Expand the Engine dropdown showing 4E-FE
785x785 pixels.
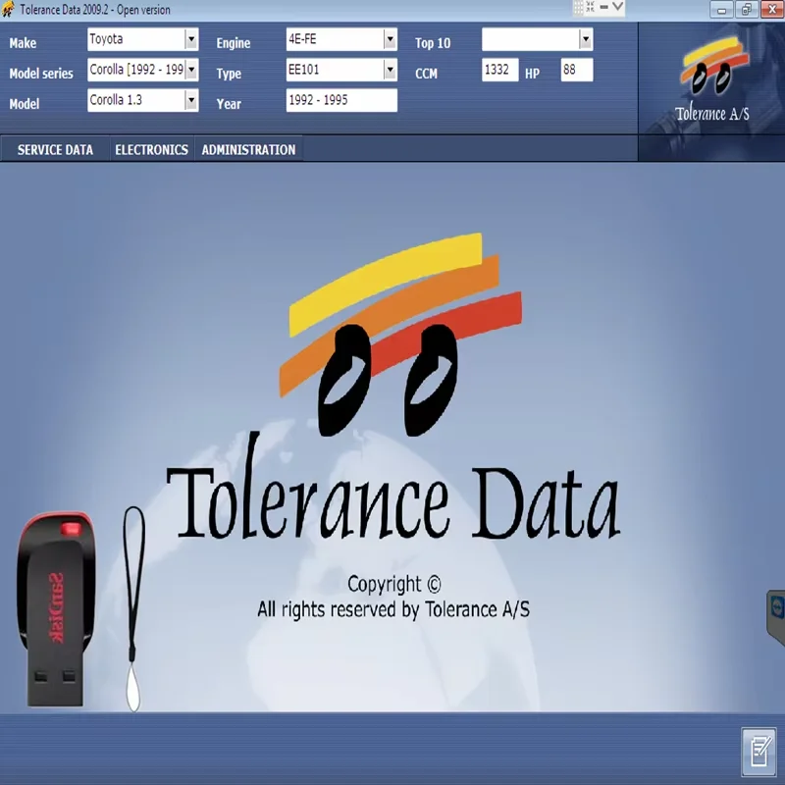point(341,39)
